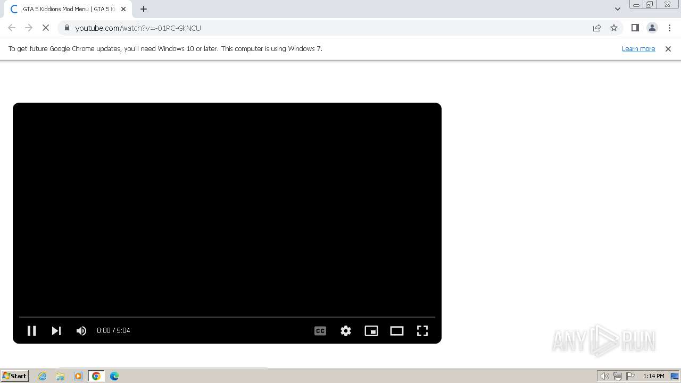Viewport: 681px width, 383px height.
Task: Enter full screen mode
Action: point(422,331)
